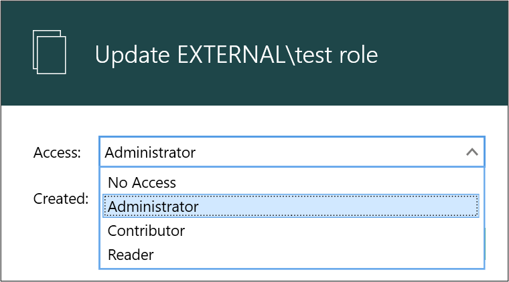Click the word EXTERNAL in the title

232,54
